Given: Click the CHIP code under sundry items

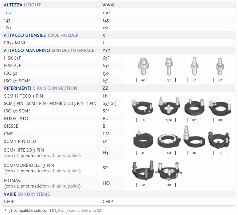Looking at the screenshot, I should (108, 202).
